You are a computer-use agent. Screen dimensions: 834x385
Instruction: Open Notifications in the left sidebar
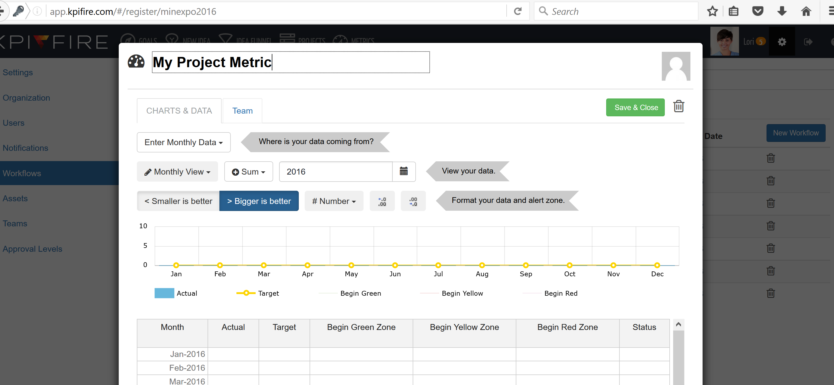pos(25,148)
